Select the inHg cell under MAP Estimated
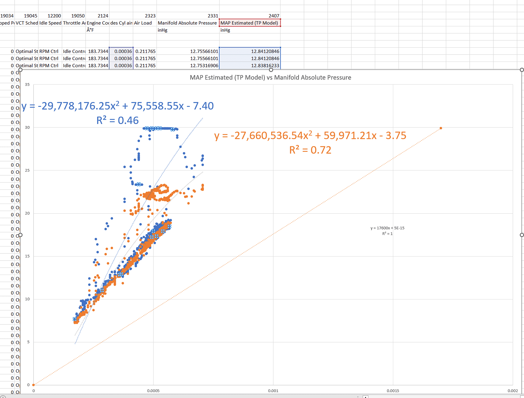524x398 pixels. (250, 30)
